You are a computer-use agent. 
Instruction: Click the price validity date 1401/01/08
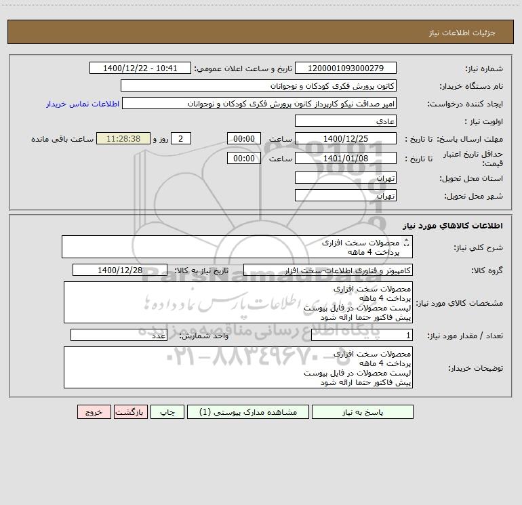click(x=346, y=158)
